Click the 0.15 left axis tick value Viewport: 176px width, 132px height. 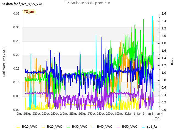pos(16,68)
